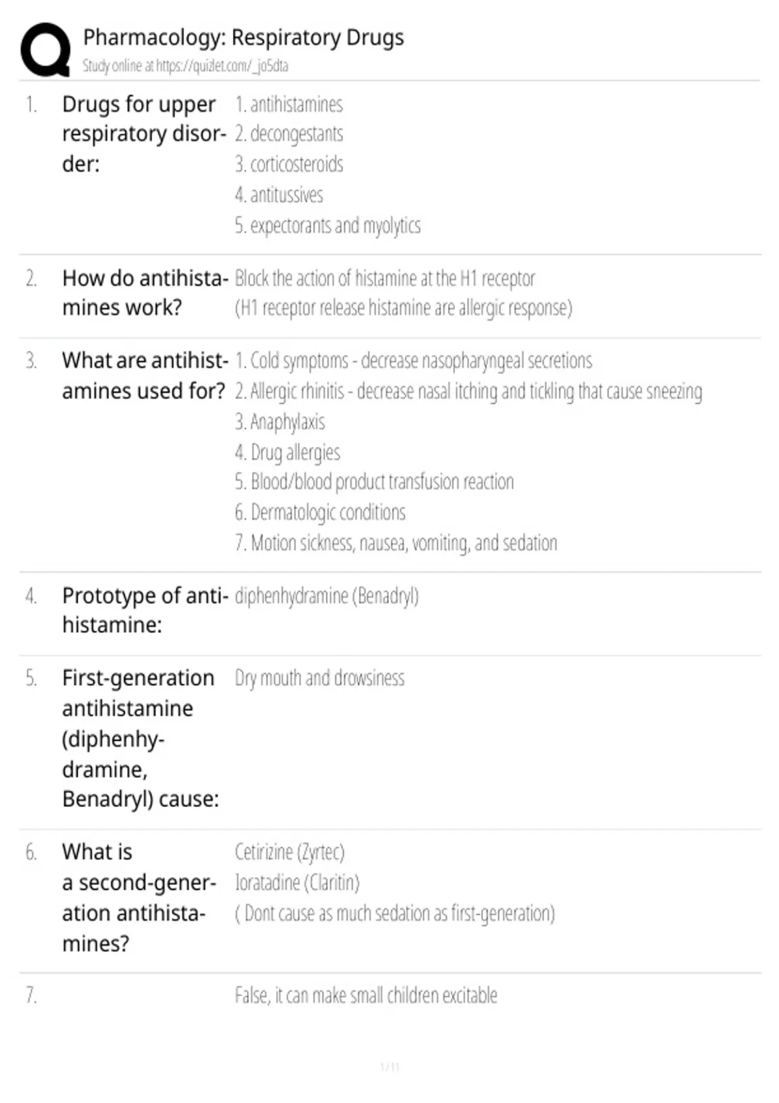Click 'False, it can make small children excitable'

366,995
